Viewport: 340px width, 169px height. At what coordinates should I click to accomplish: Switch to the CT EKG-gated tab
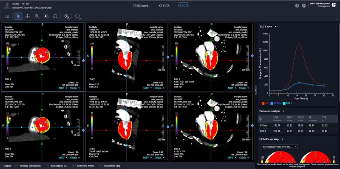pyautogui.click(x=141, y=6)
